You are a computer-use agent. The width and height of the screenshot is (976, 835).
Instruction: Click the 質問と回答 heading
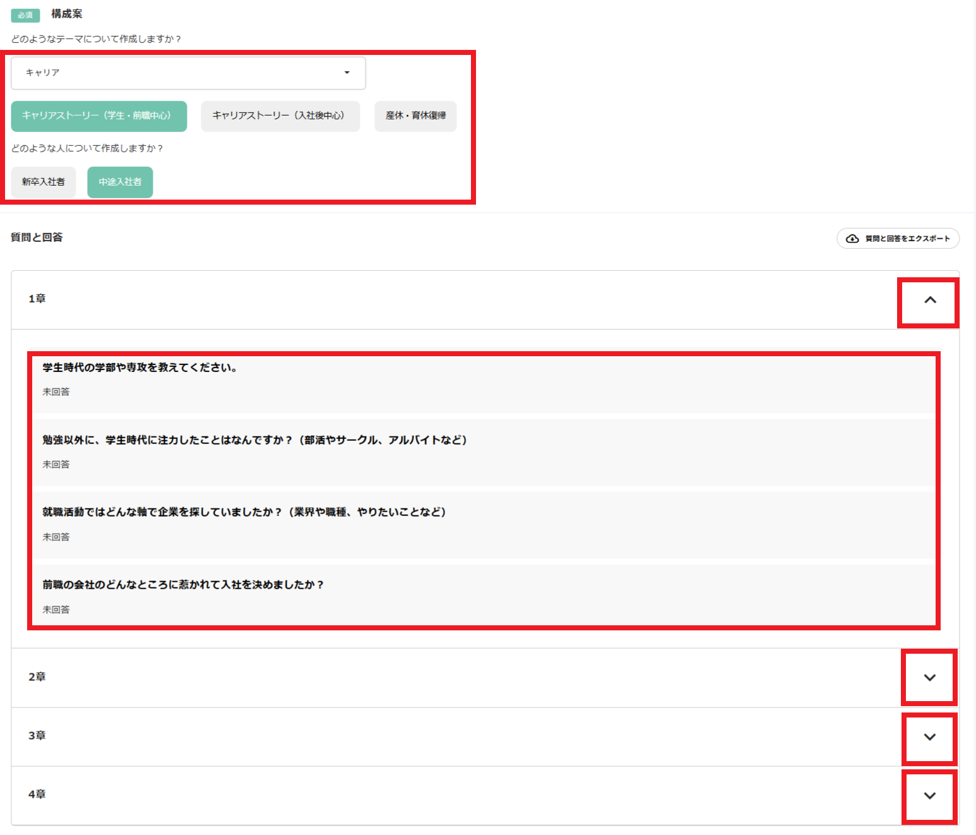tap(37, 237)
